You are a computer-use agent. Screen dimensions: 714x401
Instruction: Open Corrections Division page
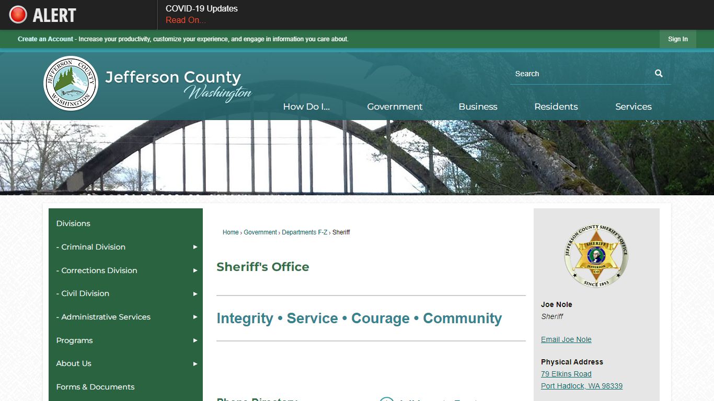click(x=97, y=270)
